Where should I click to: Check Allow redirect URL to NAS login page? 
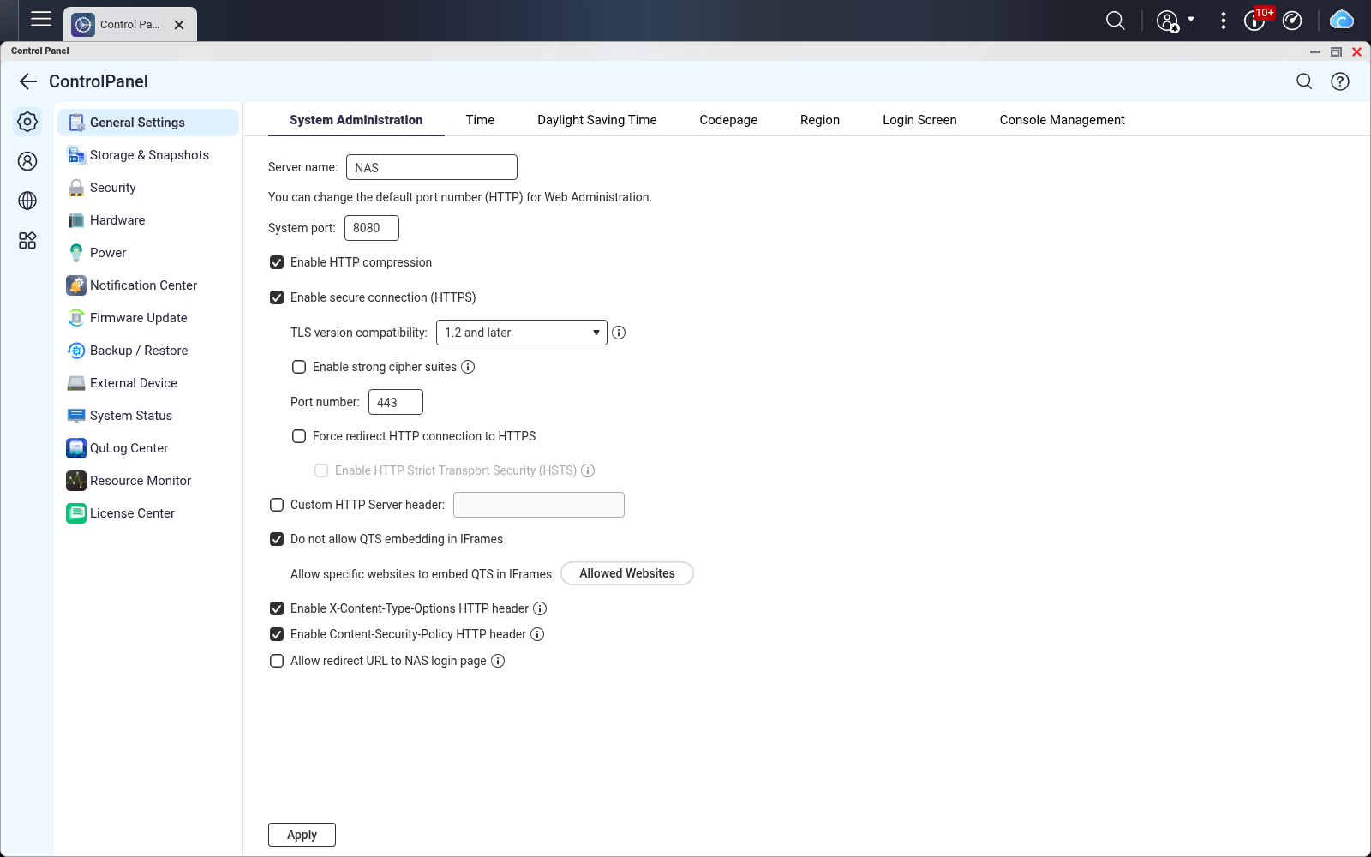pyautogui.click(x=277, y=661)
